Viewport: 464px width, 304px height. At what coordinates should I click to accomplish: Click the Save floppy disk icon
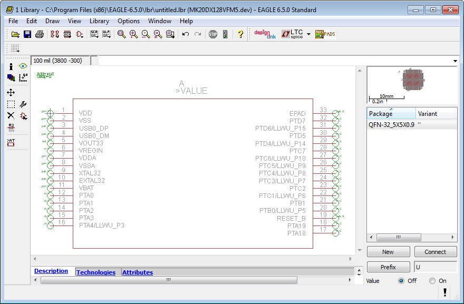pos(27,34)
